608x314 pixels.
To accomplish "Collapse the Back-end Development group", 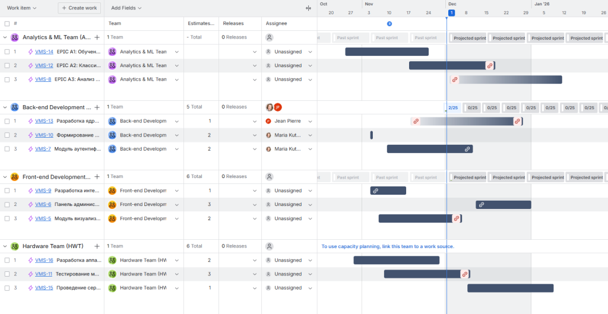I will click(5, 107).
